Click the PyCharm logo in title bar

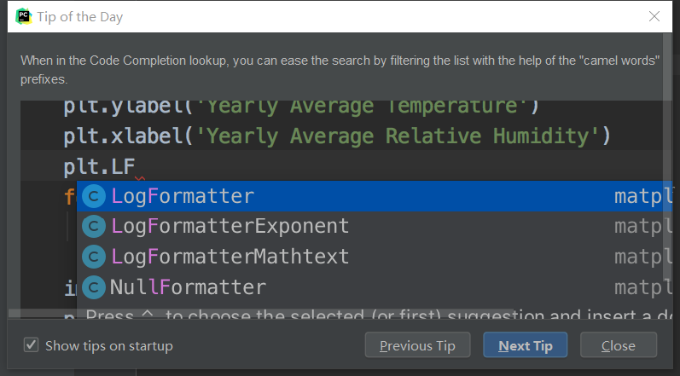23,17
